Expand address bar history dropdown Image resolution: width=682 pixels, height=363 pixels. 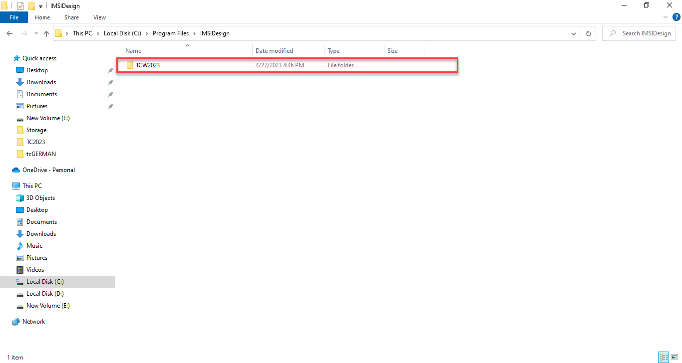574,33
